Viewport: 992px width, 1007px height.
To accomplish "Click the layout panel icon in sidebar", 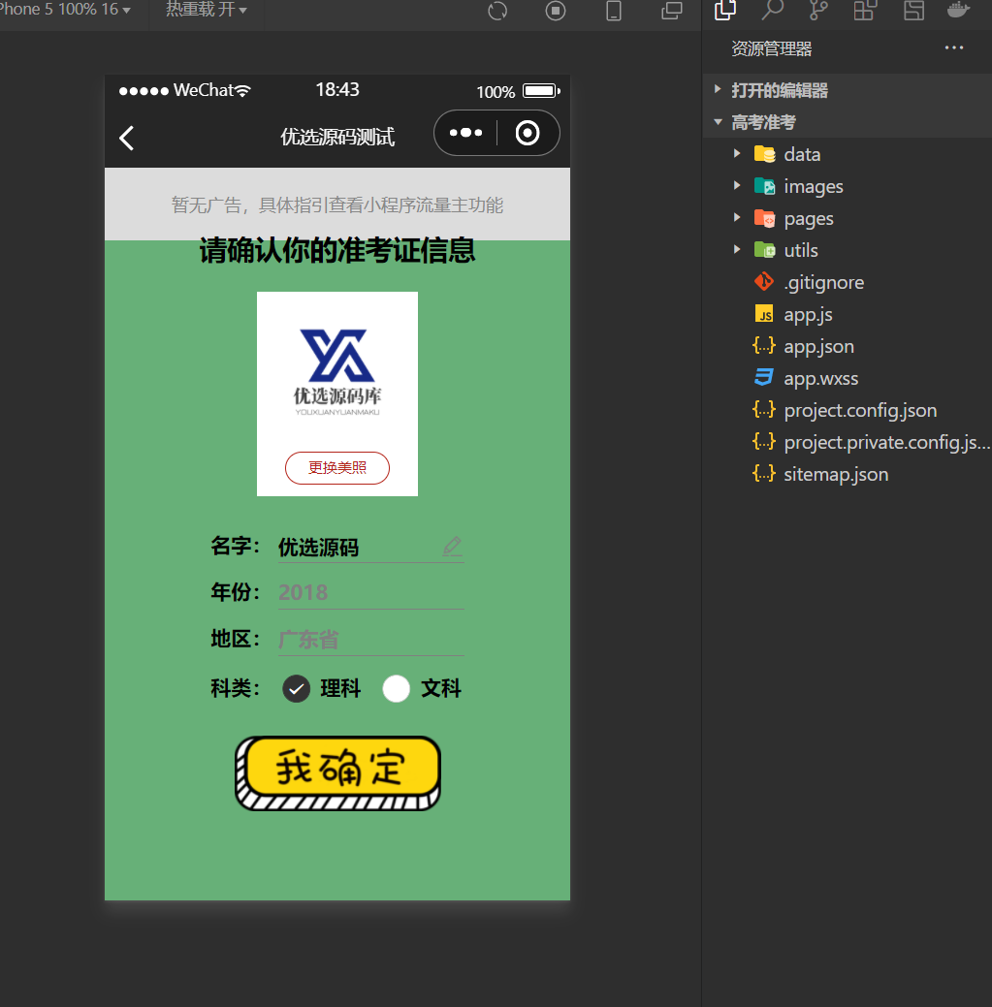I will click(x=913, y=11).
